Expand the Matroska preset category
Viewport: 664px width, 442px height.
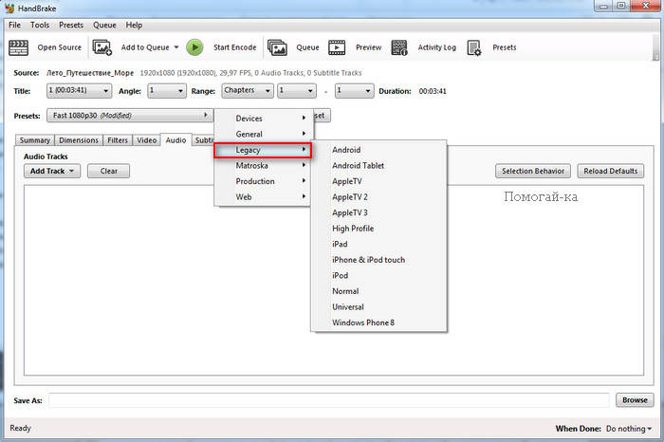(264, 166)
